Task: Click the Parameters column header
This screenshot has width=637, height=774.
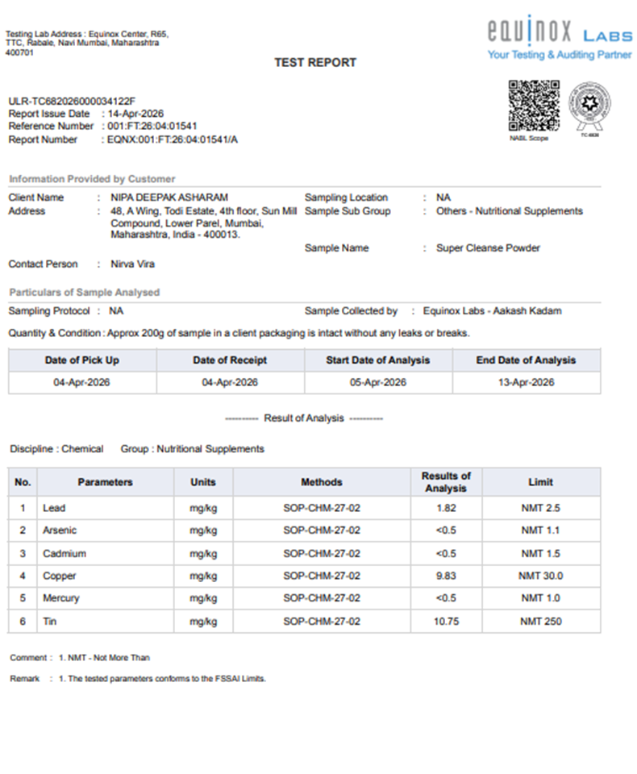Action: point(105,482)
